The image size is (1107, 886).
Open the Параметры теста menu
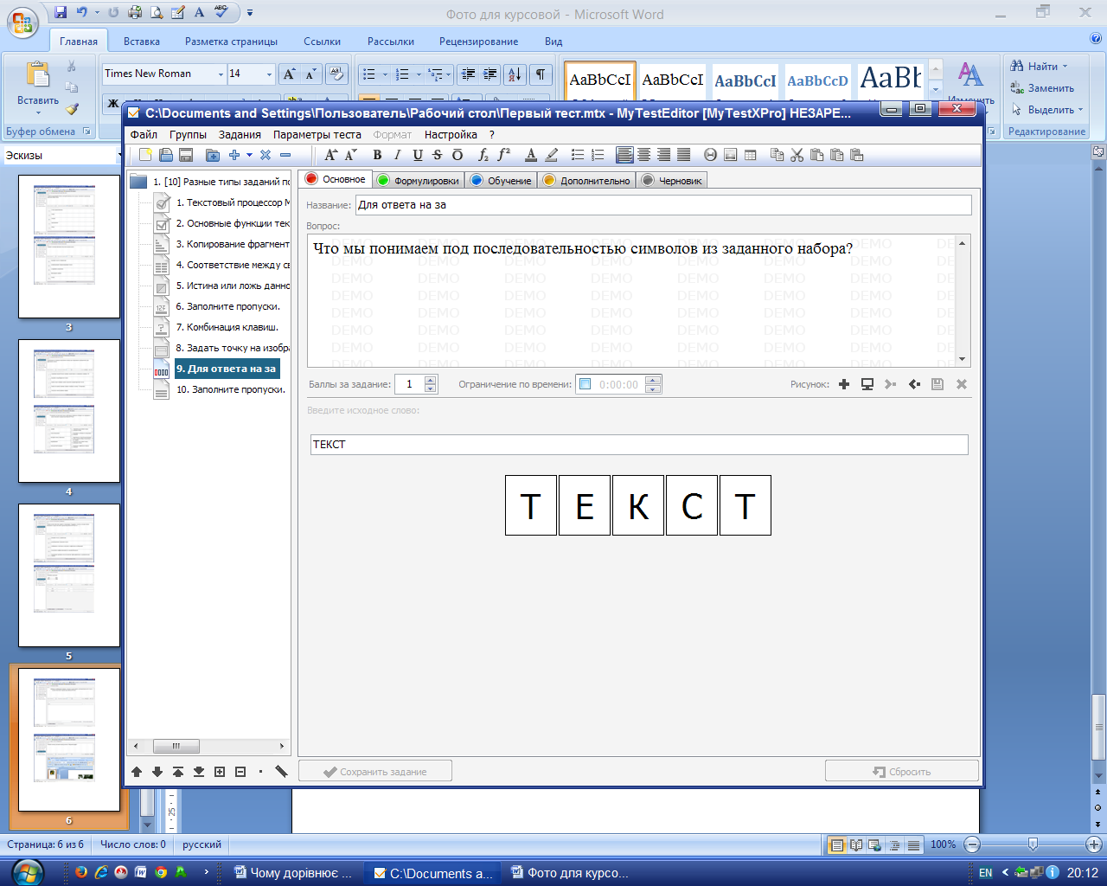coord(317,135)
